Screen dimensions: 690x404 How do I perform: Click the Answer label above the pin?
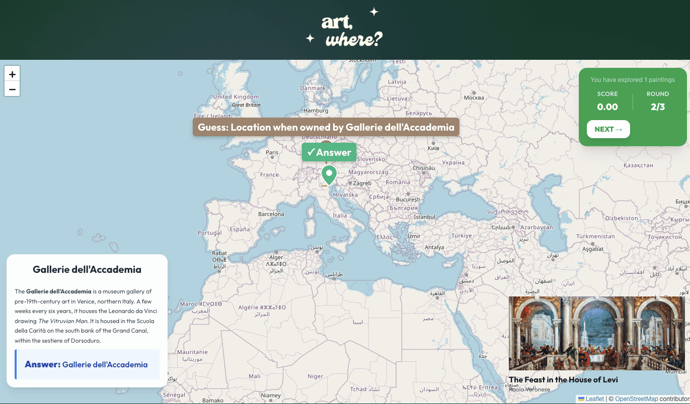[329, 152]
